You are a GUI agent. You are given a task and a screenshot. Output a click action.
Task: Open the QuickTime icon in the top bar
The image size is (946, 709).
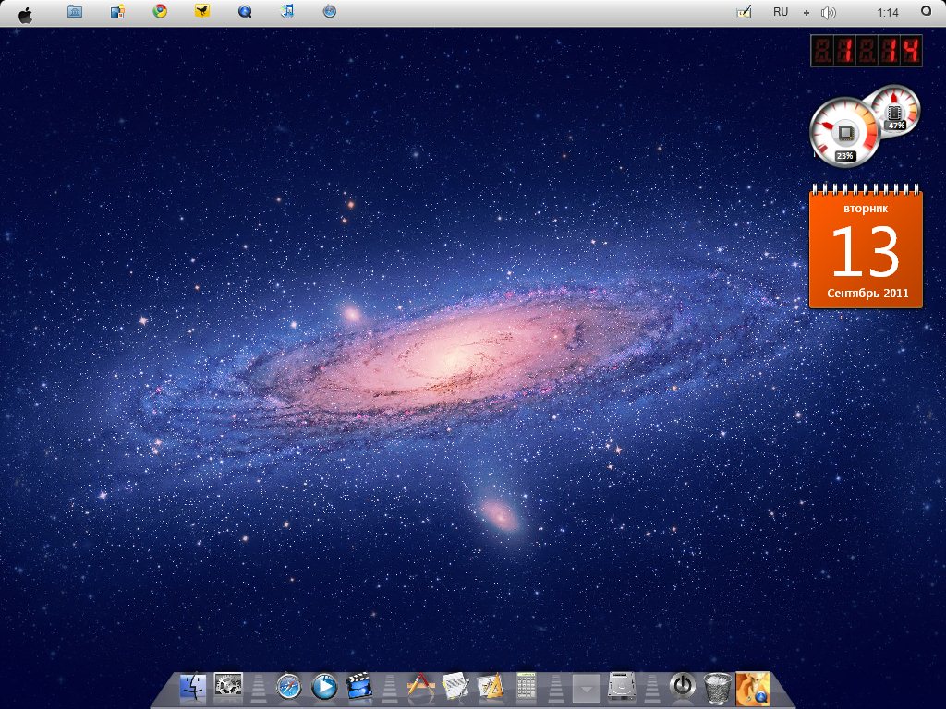[x=245, y=12]
